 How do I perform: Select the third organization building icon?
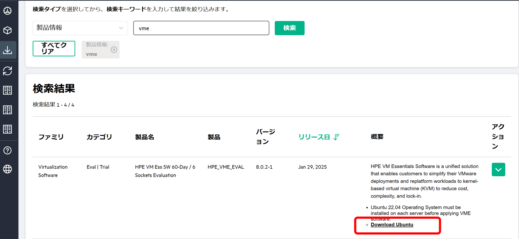[8, 129]
